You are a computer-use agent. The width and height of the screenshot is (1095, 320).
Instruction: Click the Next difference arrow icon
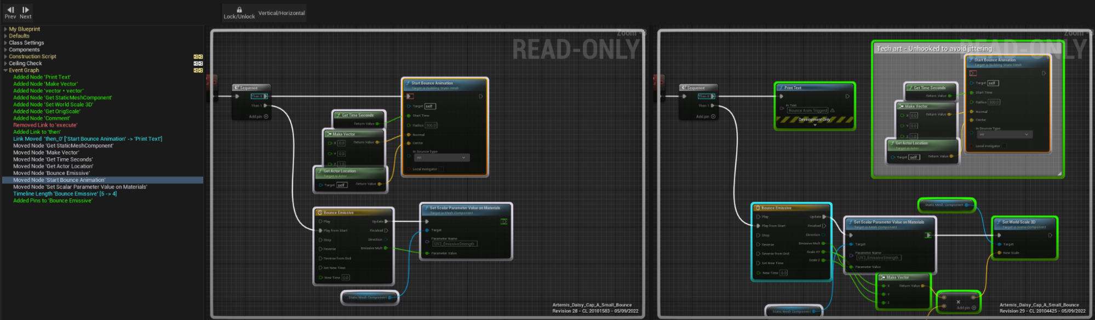pos(26,9)
